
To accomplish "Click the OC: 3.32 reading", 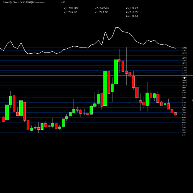I will tap(132, 8).
